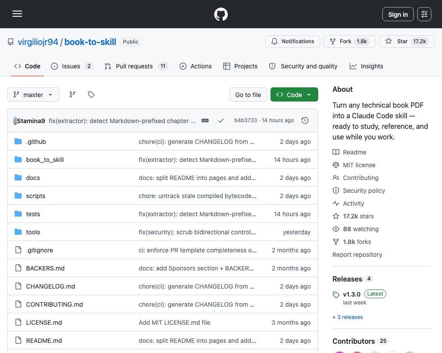Image resolution: width=442 pixels, height=353 pixels.
Task: Expand the master branch dropdown
Action: (x=33, y=94)
